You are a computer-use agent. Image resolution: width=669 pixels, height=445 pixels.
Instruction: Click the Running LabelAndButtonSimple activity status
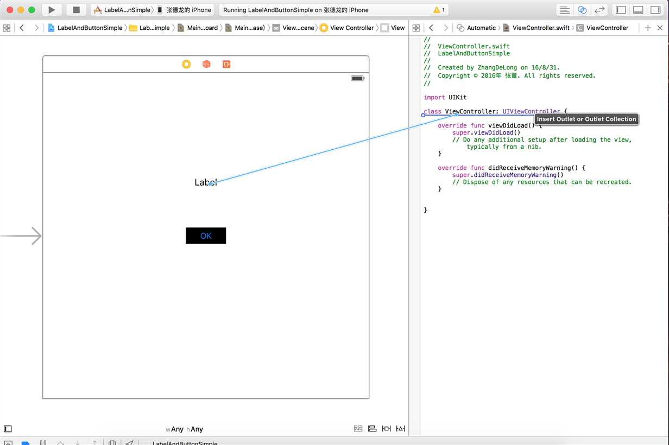[x=296, y=10]
